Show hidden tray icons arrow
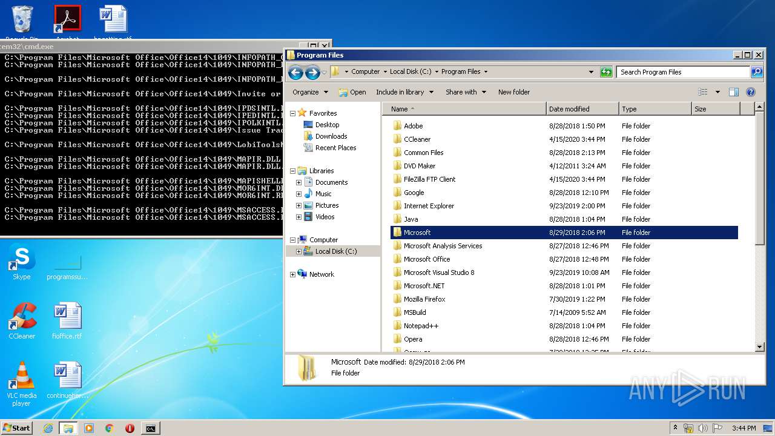The image size is (775, 436). [x=675, y=428]
